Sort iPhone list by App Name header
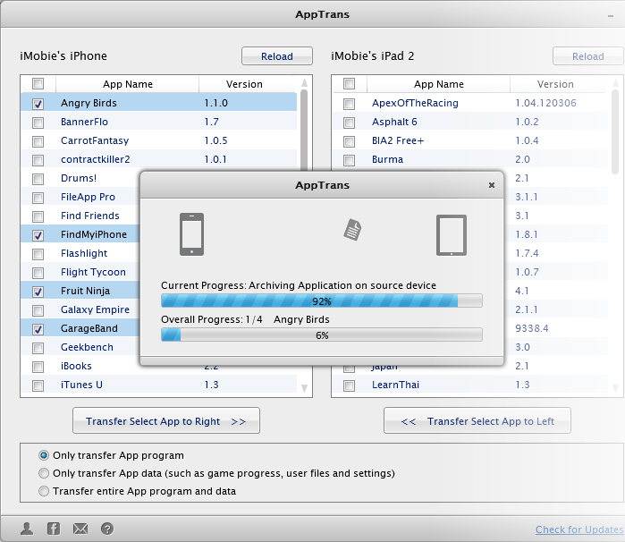The width and height of the screenshot is (625, 542). (128, 84)
